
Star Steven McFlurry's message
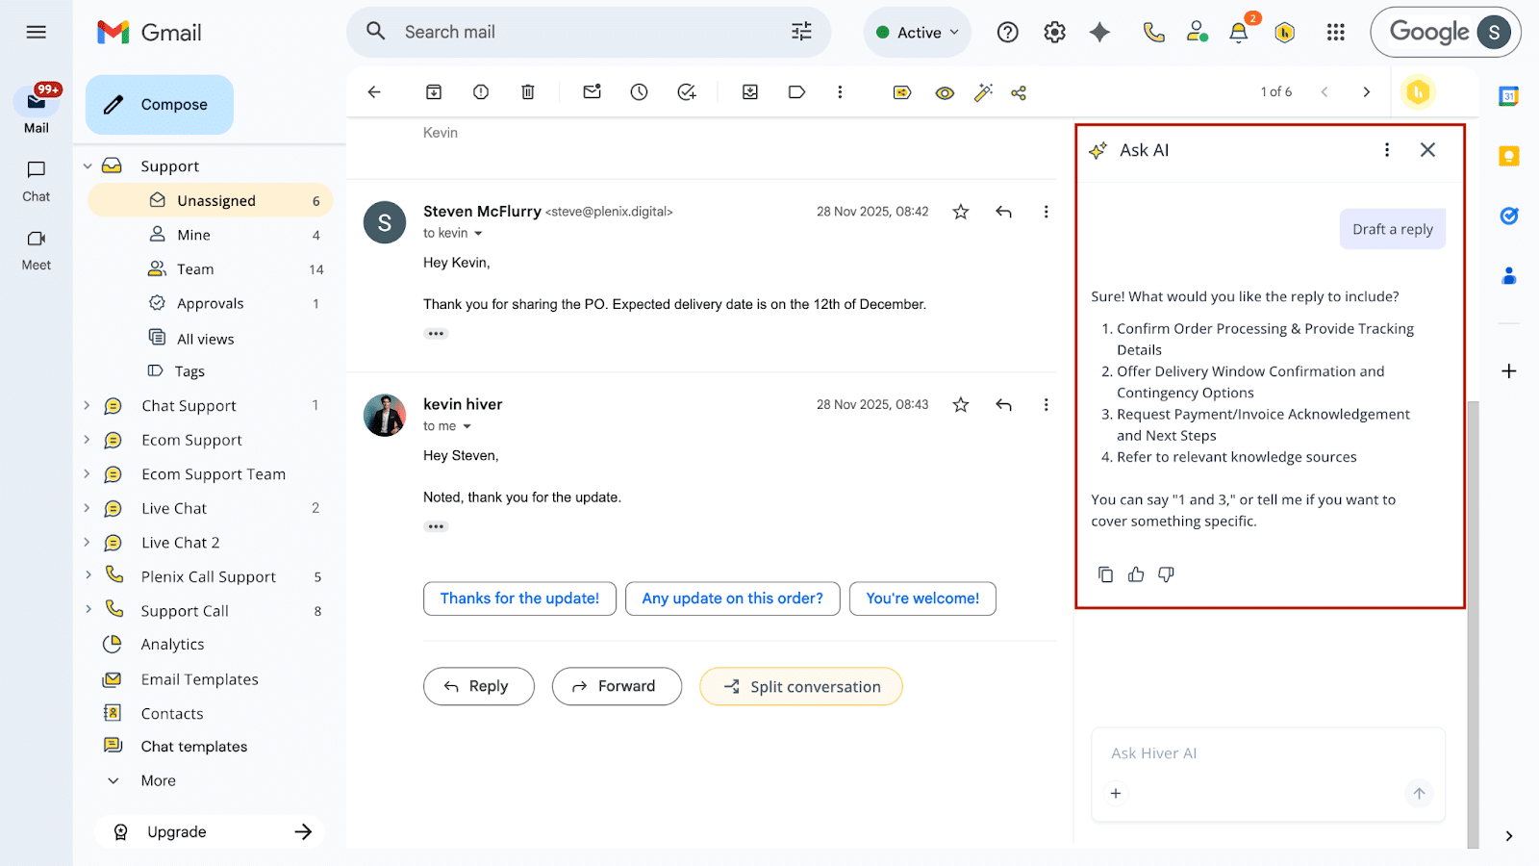960,212
